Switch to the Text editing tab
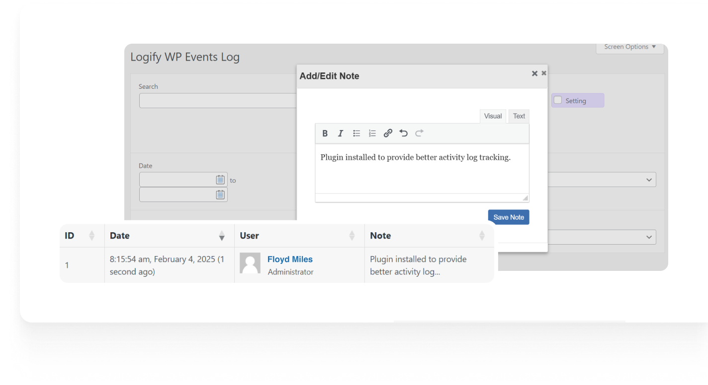The width and height of the screenshot is (708, 385). tap(519, 116)
